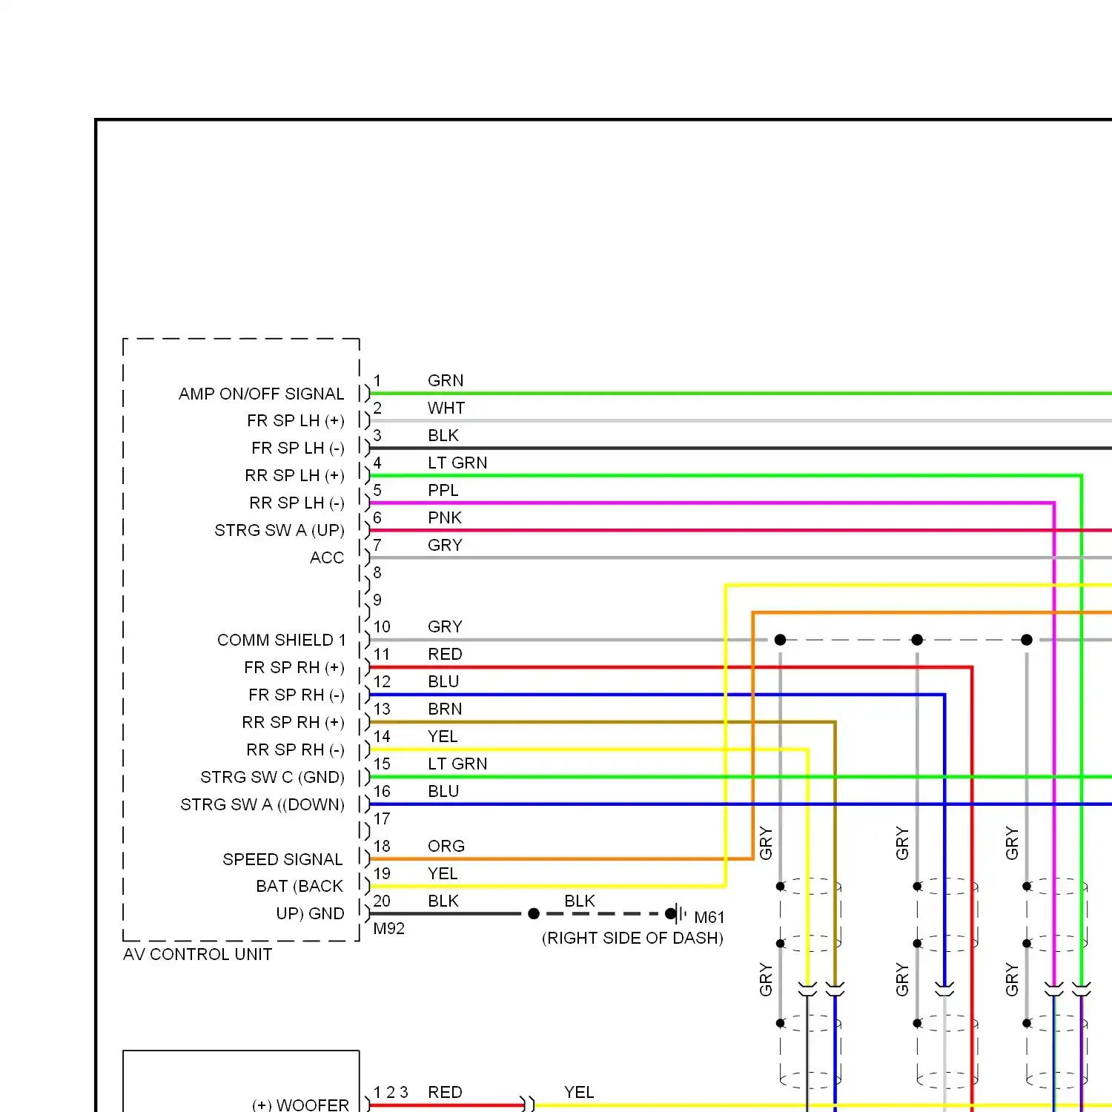Image resolution: width=1112 pixels, height=1112 pixels.
Task: Select the FR SP LH (+) label
Action: point(296,421)
